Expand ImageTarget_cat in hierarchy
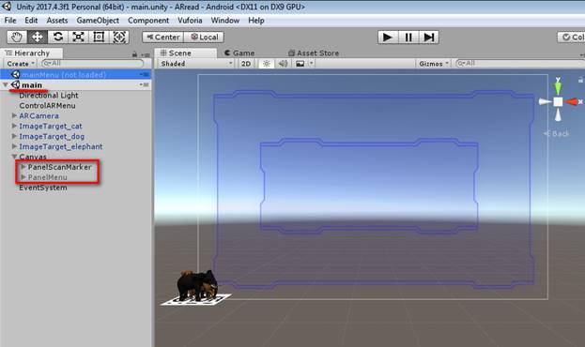Screen dimensions: 585x347 [14, 126]
